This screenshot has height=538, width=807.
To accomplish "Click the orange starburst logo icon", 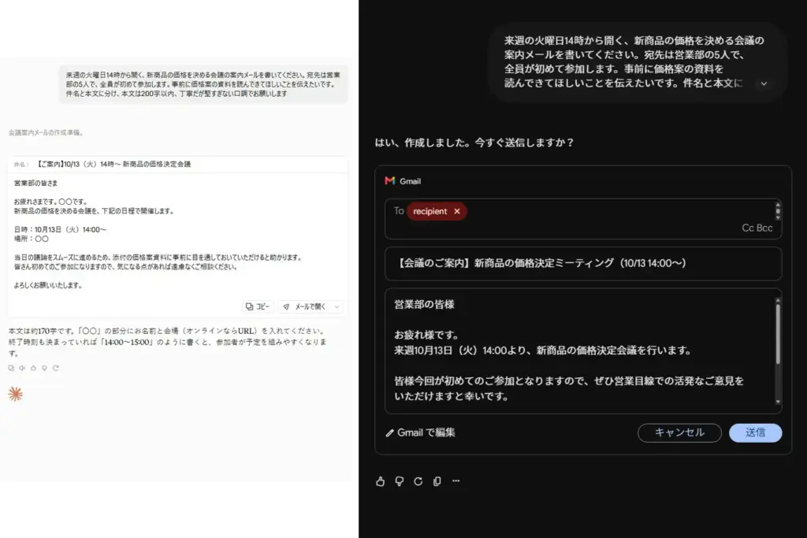I will 16,394.
